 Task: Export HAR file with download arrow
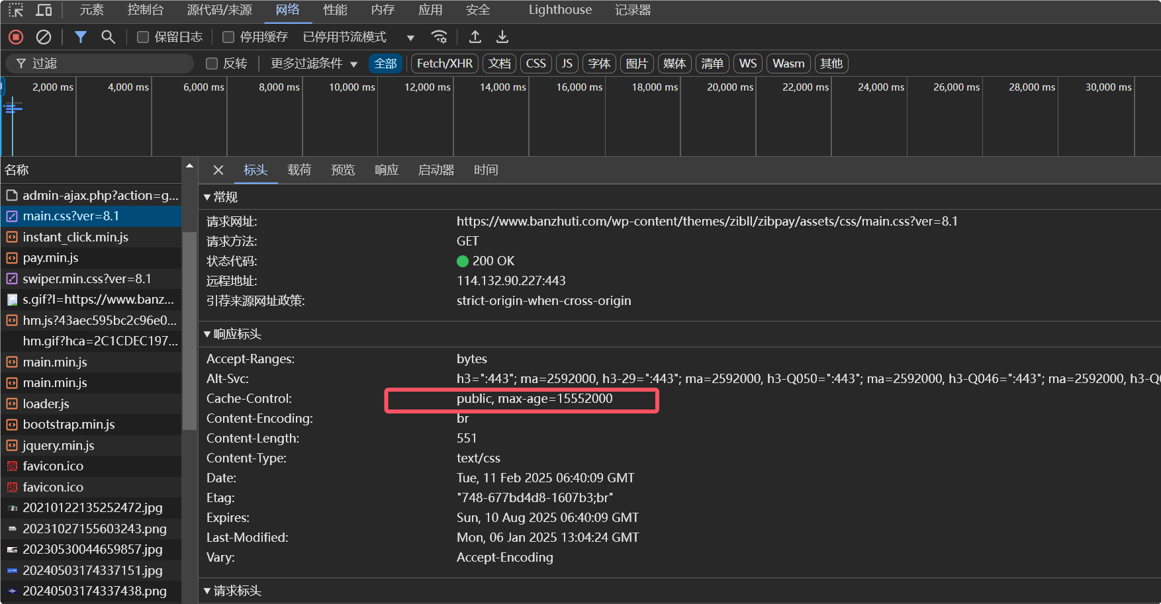click(502, 37)
